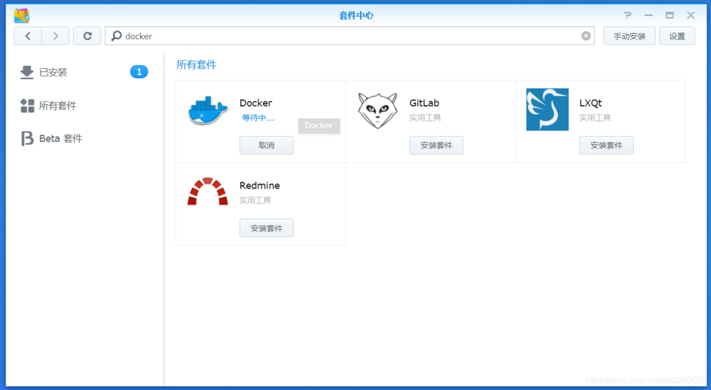Click the Redmine package name
The width and height of the screenshot is (711, 390).
260,185
